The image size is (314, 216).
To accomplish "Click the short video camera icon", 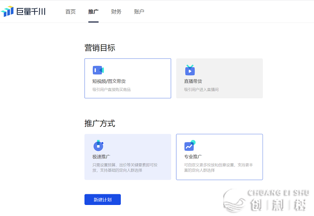I will 98,70.
